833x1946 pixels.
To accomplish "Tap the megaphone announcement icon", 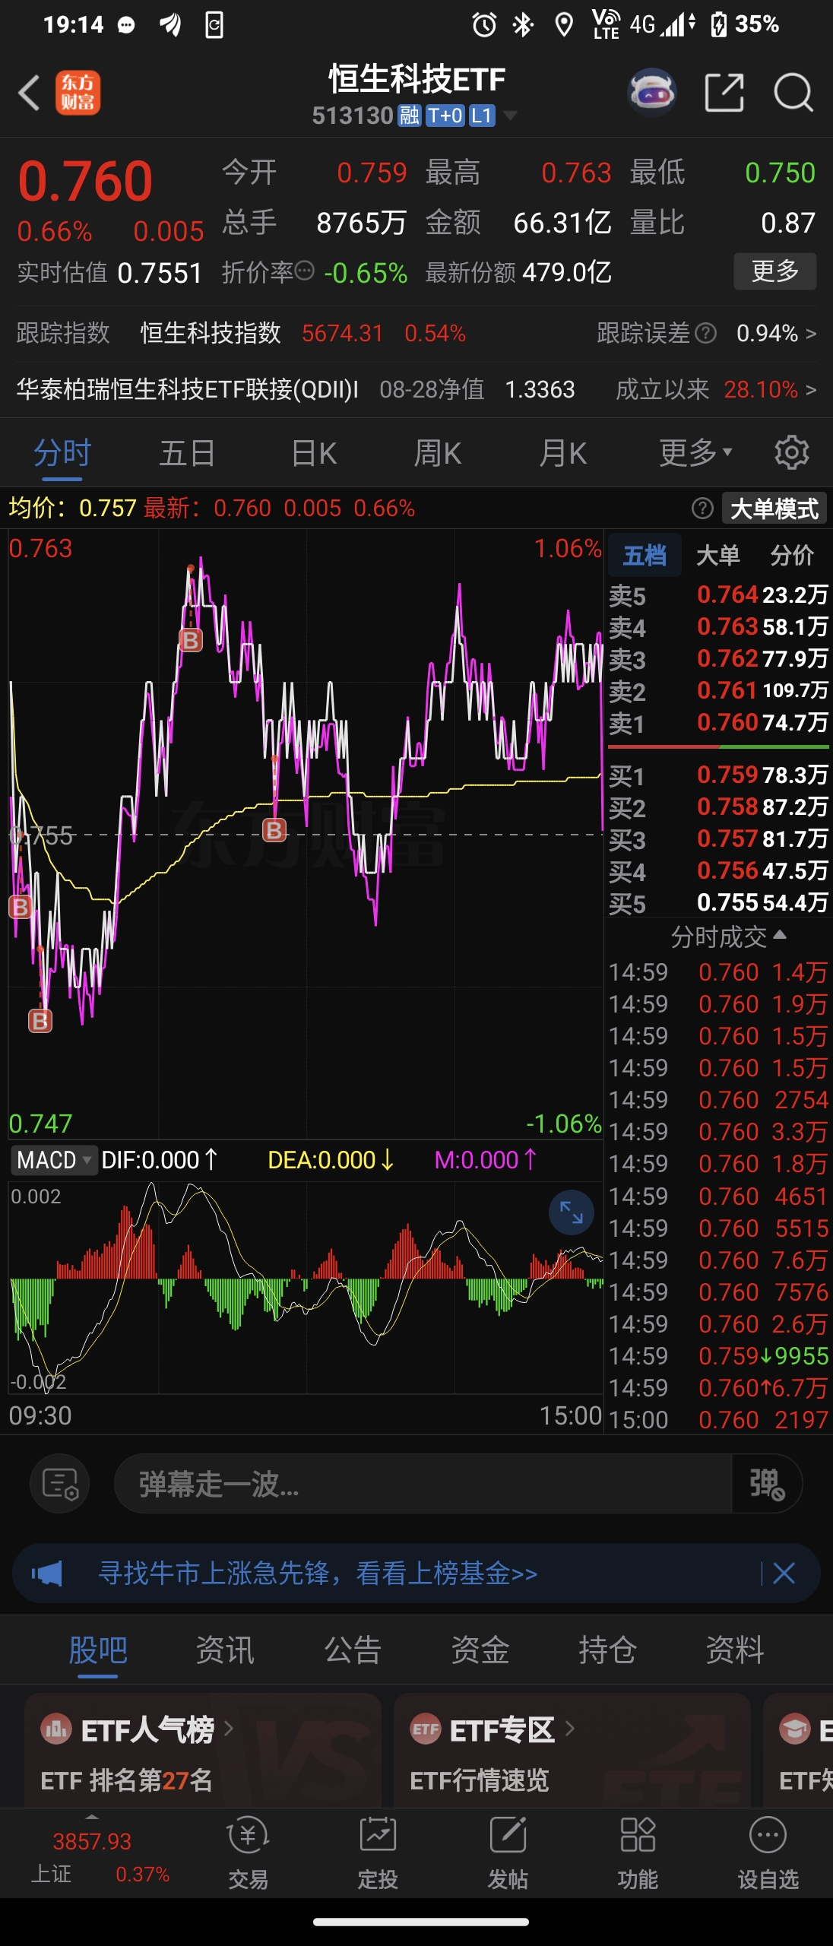I will (x=47, y=1573).
